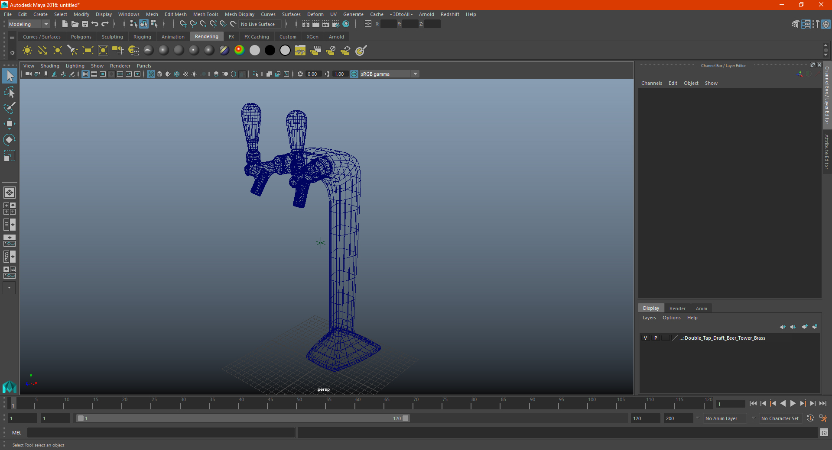Open render settings
Image resolution: width=832 pixels, height=450 pixels.
(x=336, y=24)
